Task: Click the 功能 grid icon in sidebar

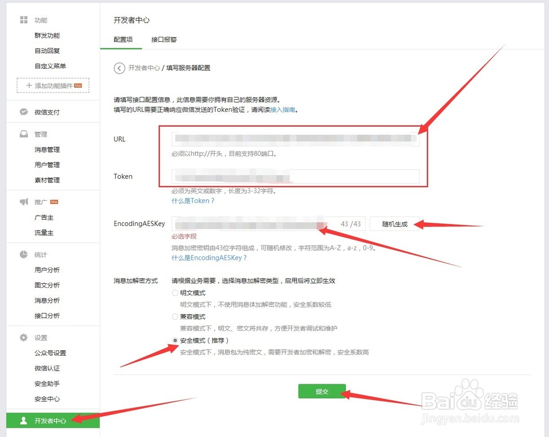Action: pyautogui.click(x=24, y=20)
